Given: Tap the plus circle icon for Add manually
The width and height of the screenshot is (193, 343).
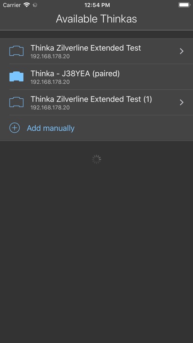Looking at the screenshot, I should pyautogui.click(x=15, y=128).
